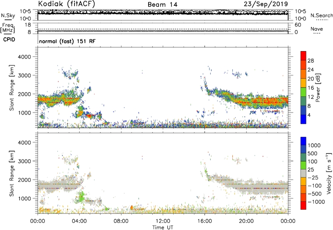Click the date '23/Sep/2019'

(x=266, y=4)
